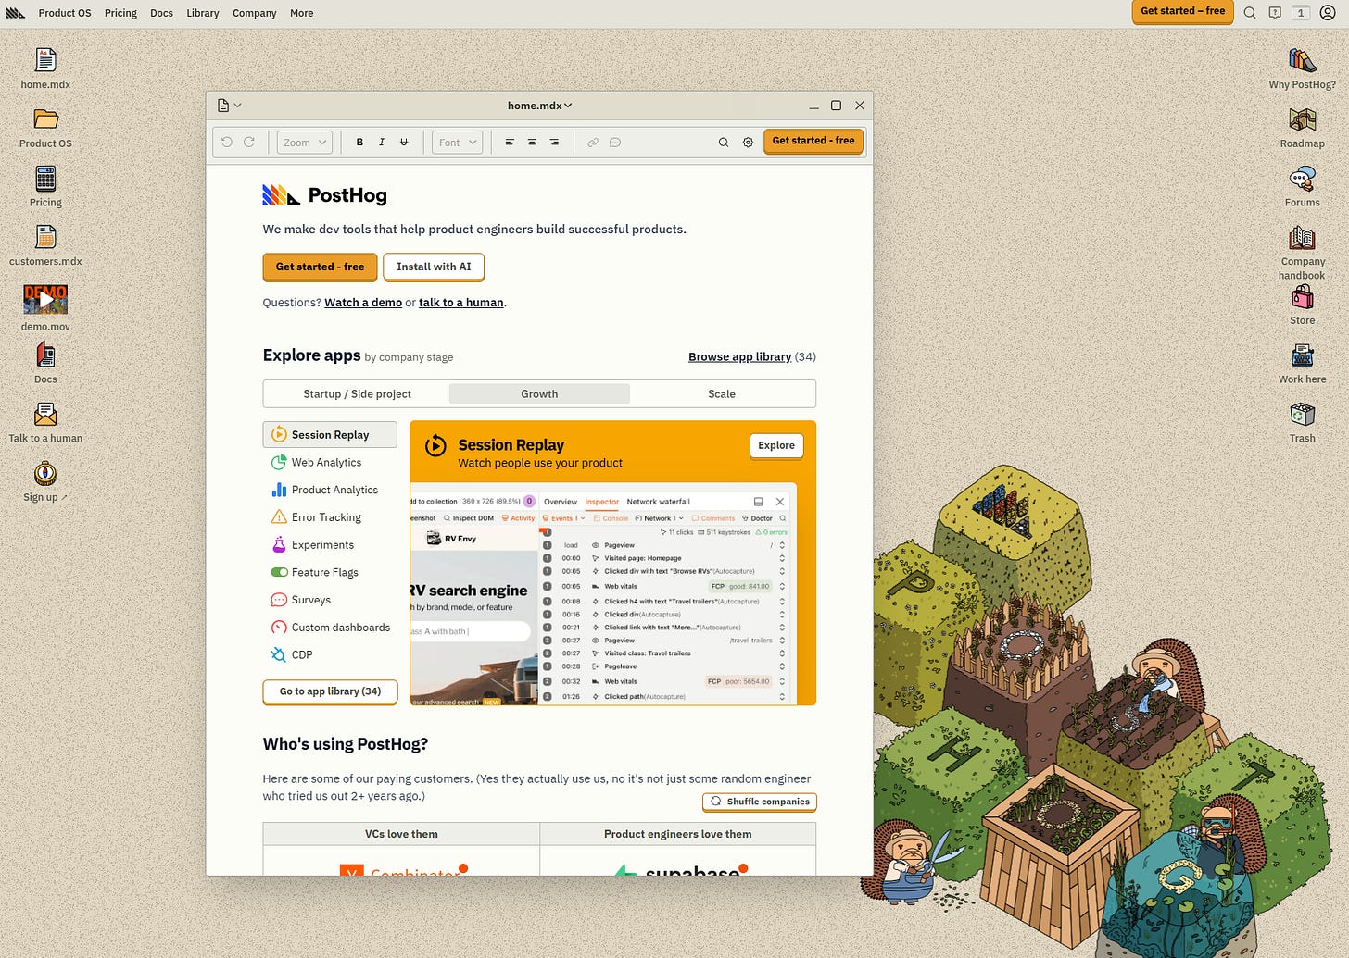Select Feature Flags in app list
Screen dimensions: 1349x958
pos(330,572)
